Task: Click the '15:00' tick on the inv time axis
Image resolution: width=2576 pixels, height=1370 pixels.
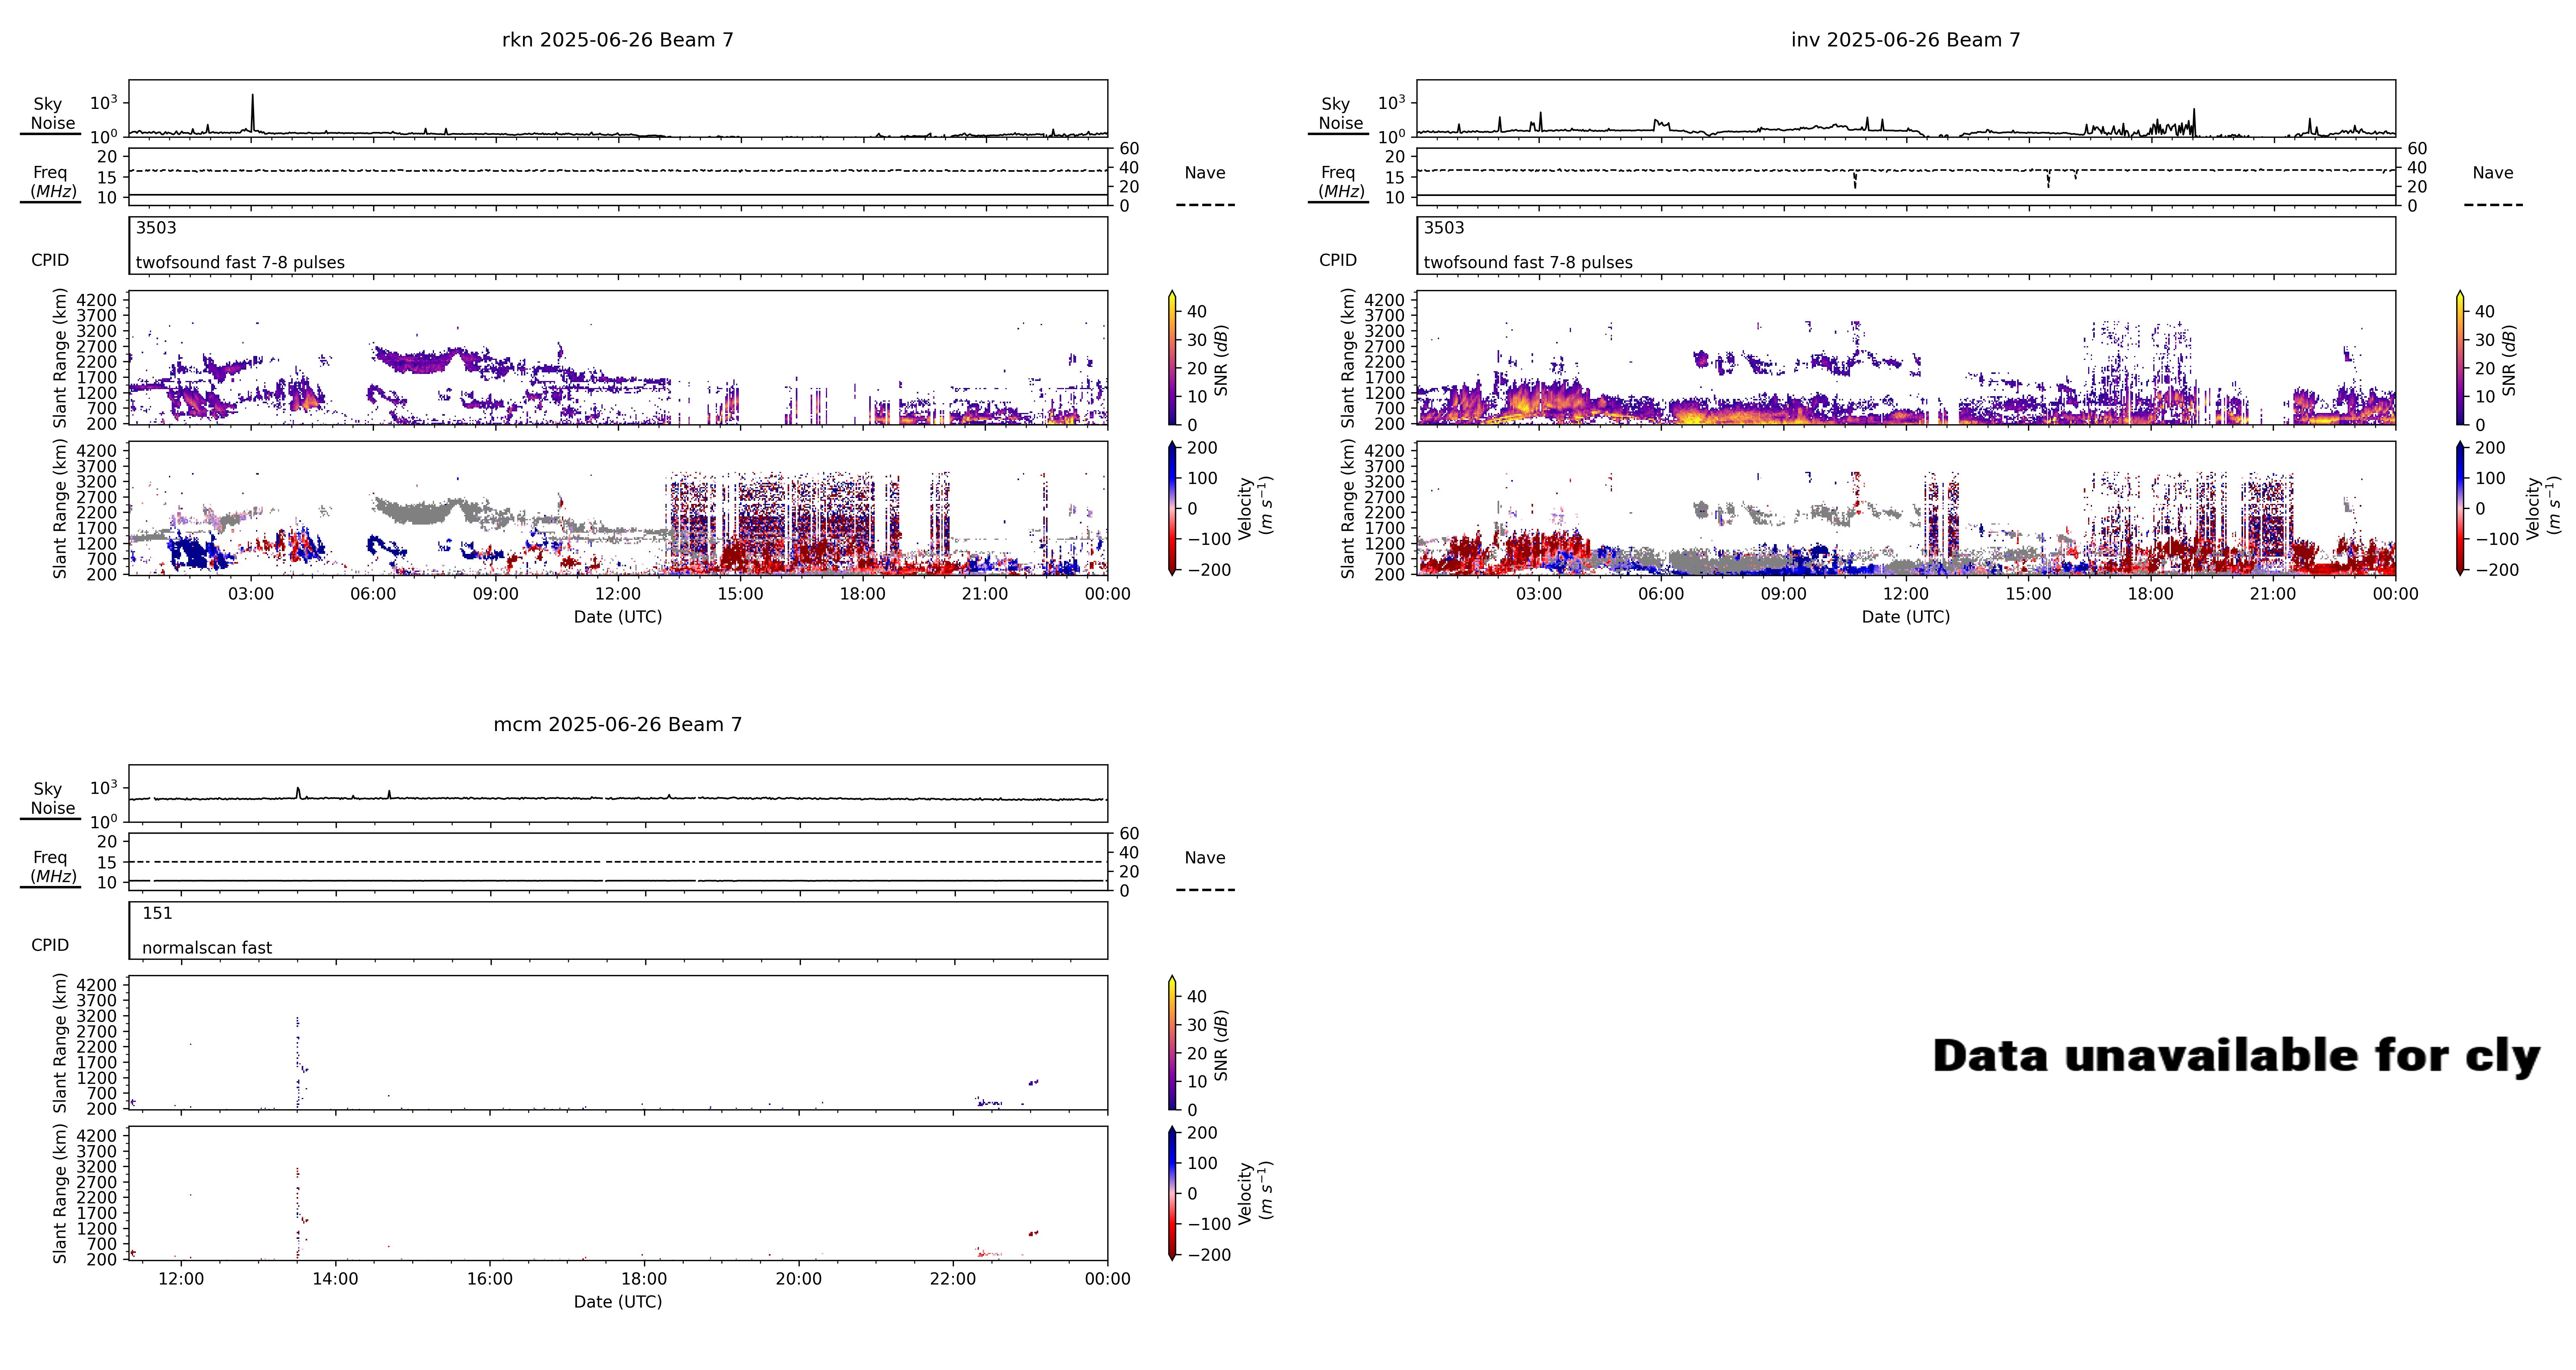Action: pyautogui.click(x=2028, y=594)
